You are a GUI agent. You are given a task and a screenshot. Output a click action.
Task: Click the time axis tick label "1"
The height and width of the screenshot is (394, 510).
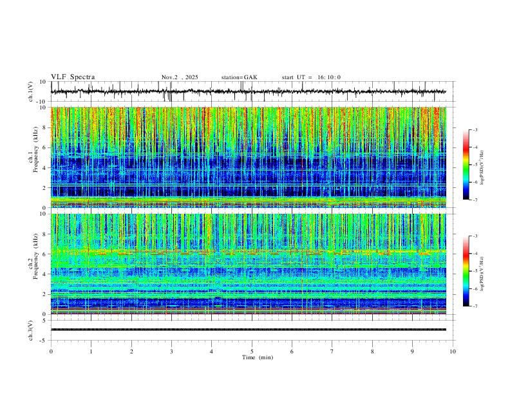[x=91, y=352]
